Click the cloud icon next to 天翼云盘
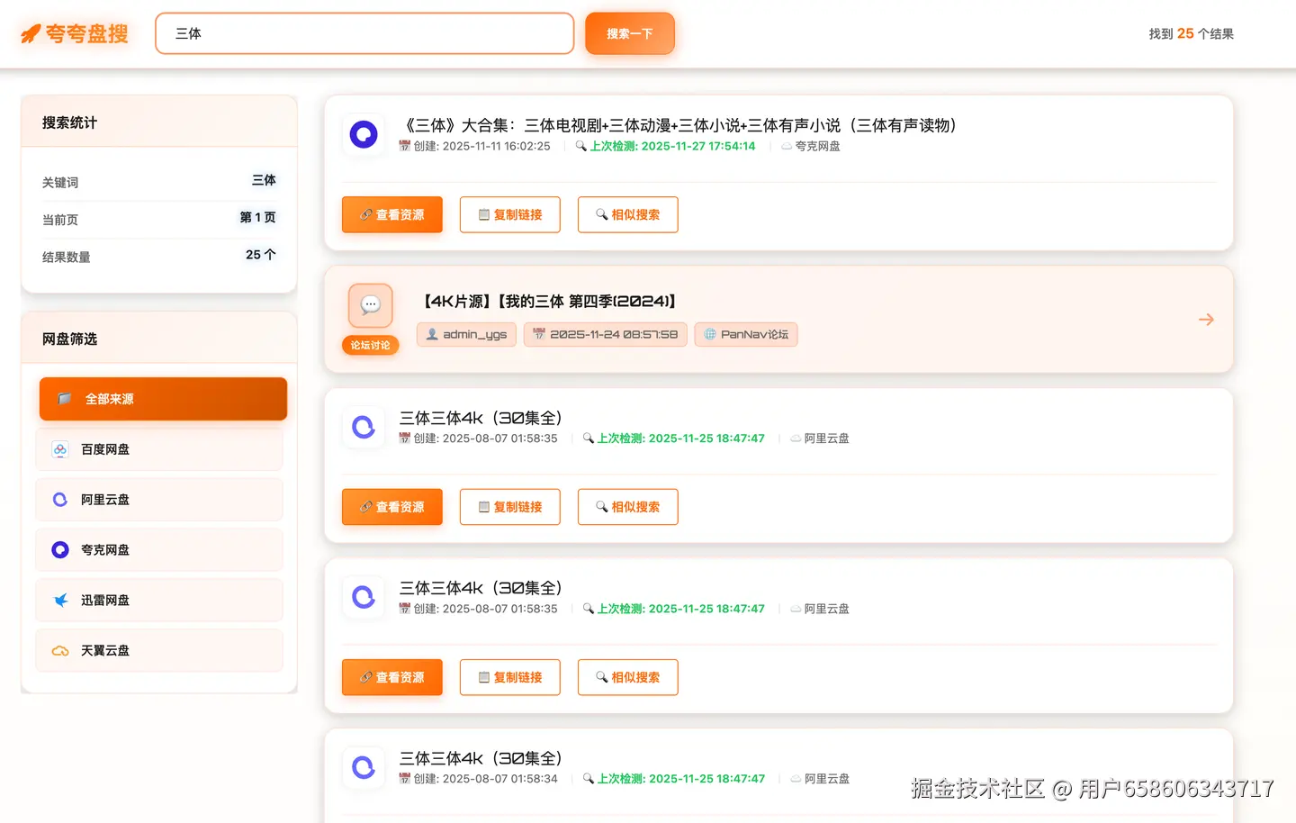This screenshot has height=823, width=1296. click(59, 650)
